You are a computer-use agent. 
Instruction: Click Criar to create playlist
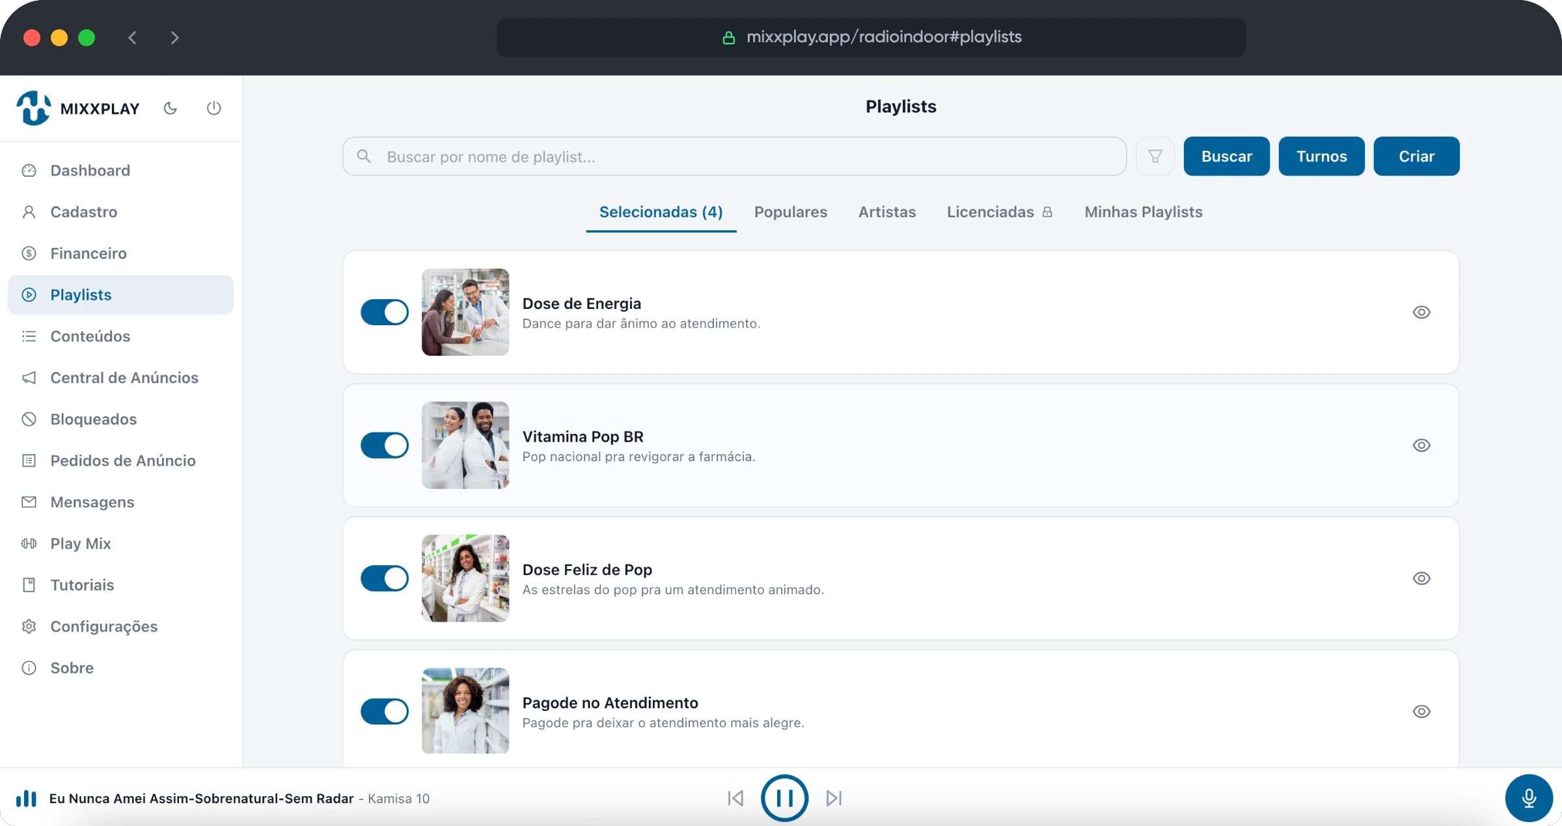(1417, 156)
